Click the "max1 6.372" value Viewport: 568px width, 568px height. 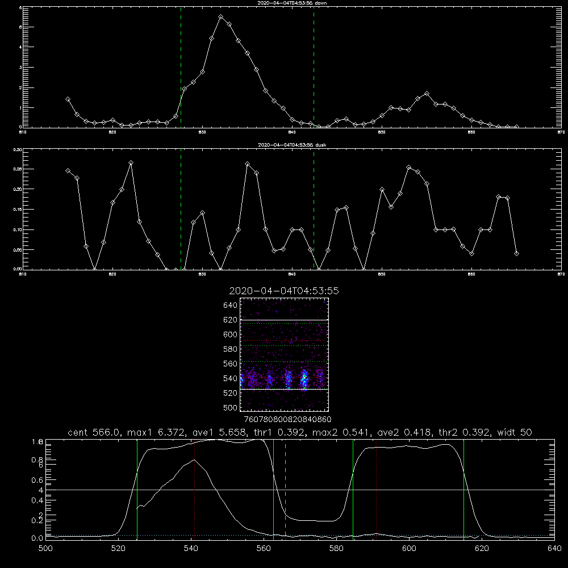pyautogui.click(x=158, y=432)
